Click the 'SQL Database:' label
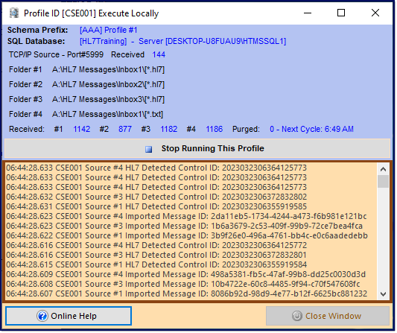Viewport: 397px width, 333px height. point(36,41)
